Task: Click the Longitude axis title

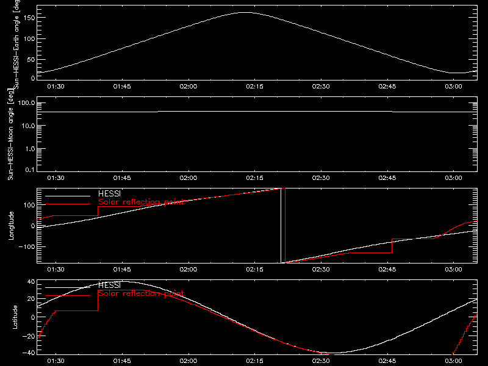Action: click(x=11, y=226)
